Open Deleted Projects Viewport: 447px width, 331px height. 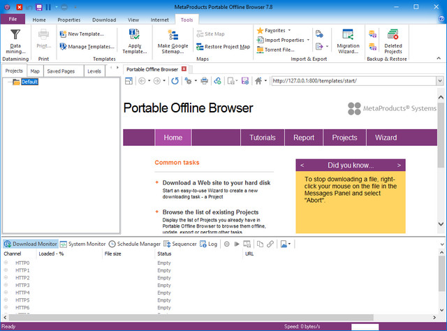click(393, 41)
